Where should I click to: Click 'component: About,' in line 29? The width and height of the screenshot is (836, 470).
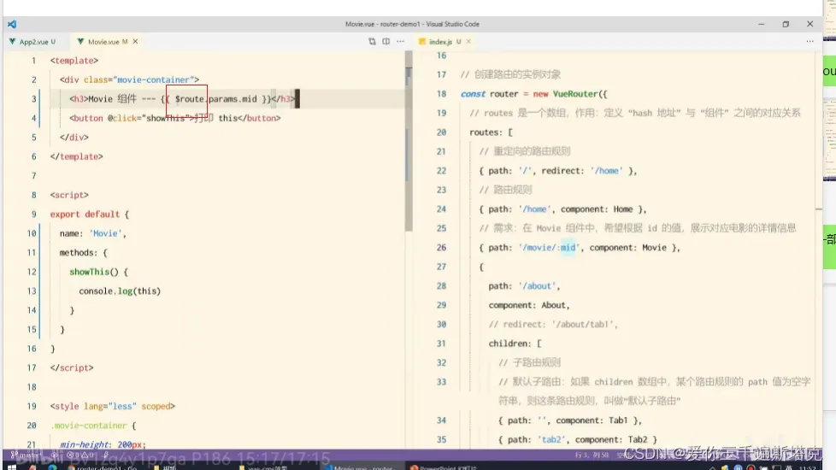pos(529,305)
